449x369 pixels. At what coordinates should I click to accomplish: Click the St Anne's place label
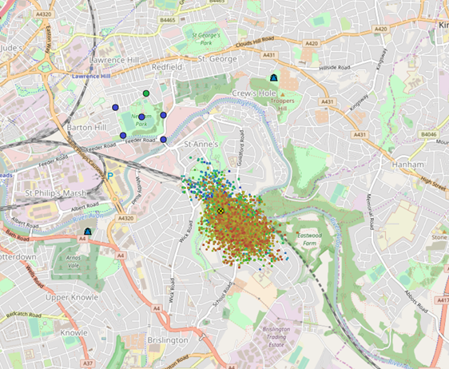[x=201, y=144]
